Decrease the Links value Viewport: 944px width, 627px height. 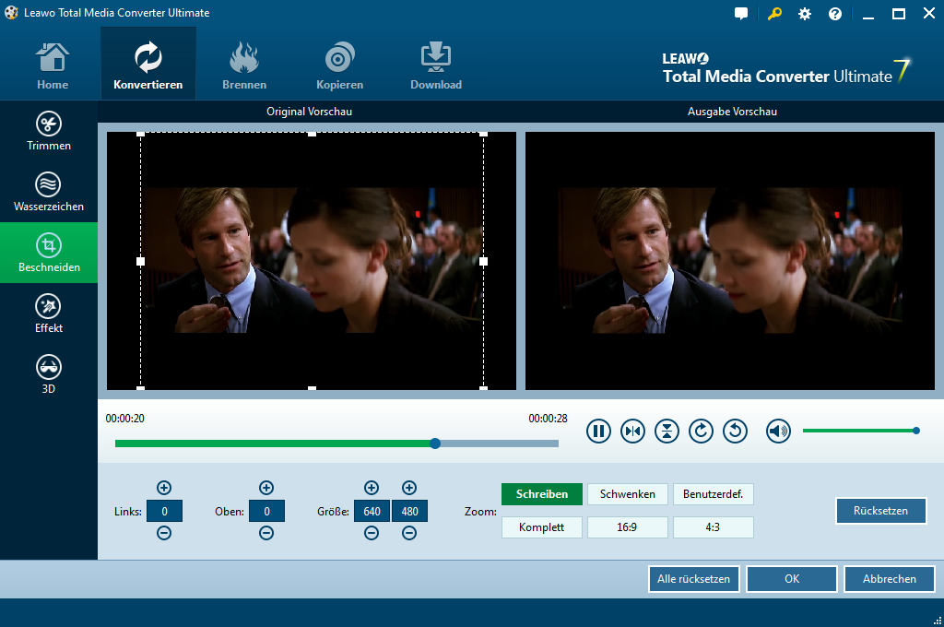click(164, 533)
